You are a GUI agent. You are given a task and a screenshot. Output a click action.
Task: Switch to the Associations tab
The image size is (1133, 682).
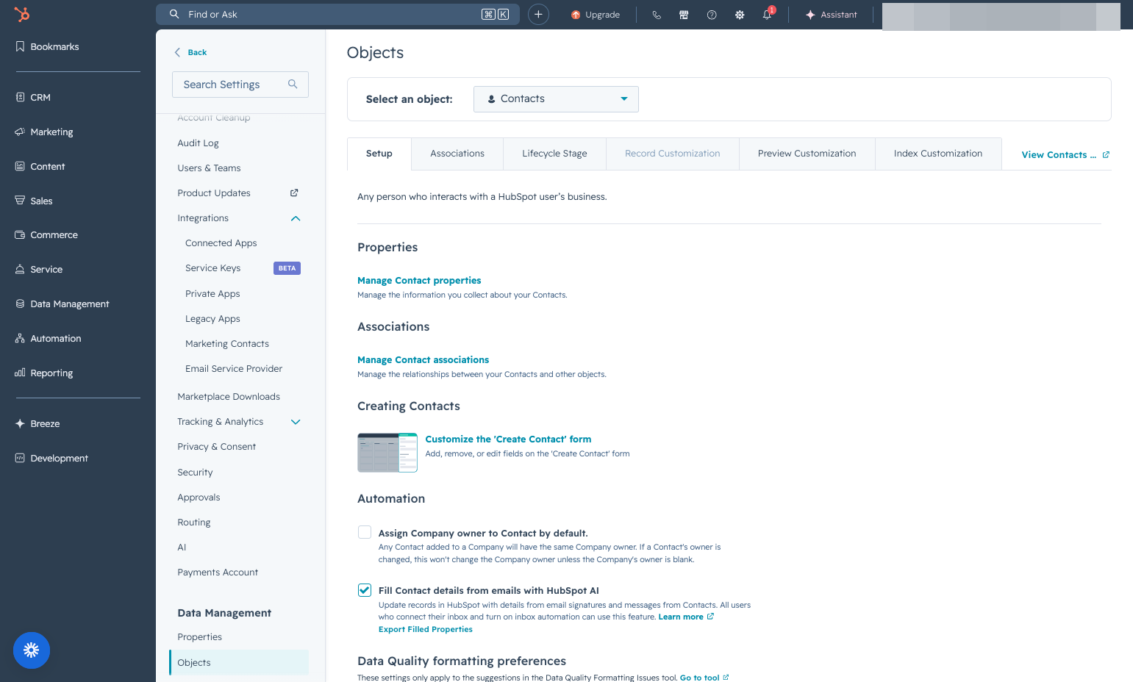point(457,154)
